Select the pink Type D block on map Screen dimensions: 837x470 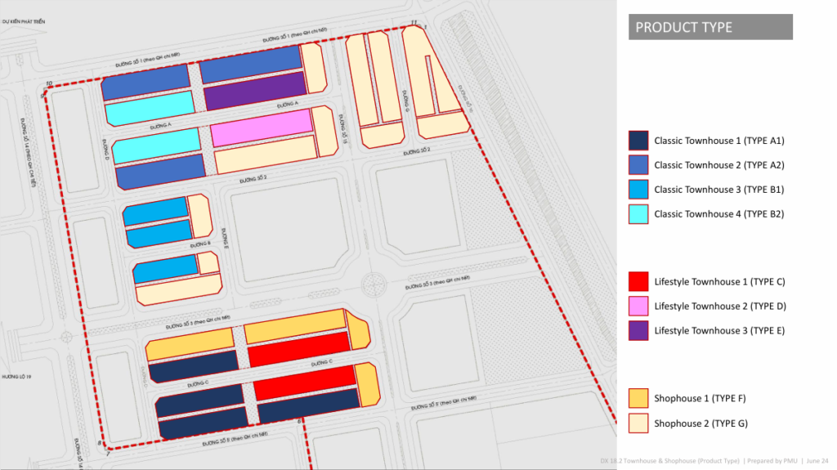pyautogui.click(x=262, y=128)
